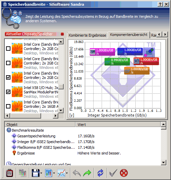Click the Sandy Bridge 2x 16GB thumbnail
171x180 pixels.
[17, 106]
